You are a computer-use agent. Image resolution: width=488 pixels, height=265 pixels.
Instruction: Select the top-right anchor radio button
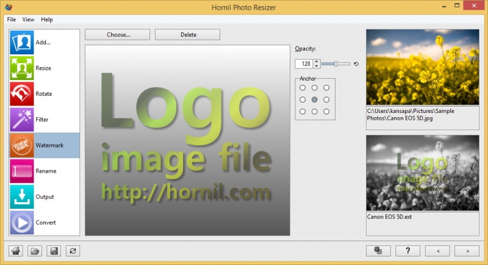click(x=326, y=88)
